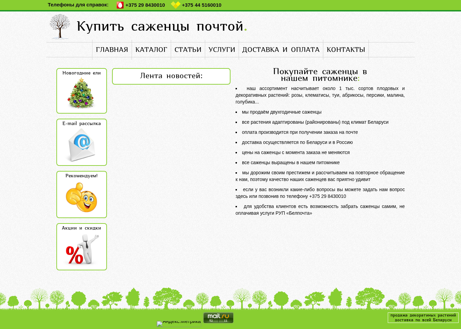Click the footer 'продажа декоративных растений' box
Viewport: 461px width, 329px height.
[423, 318]
